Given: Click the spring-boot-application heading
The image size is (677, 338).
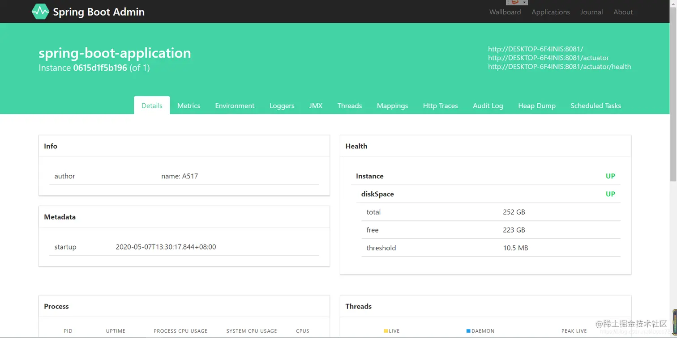Looking at the screenshot, I should pos(115,53).
